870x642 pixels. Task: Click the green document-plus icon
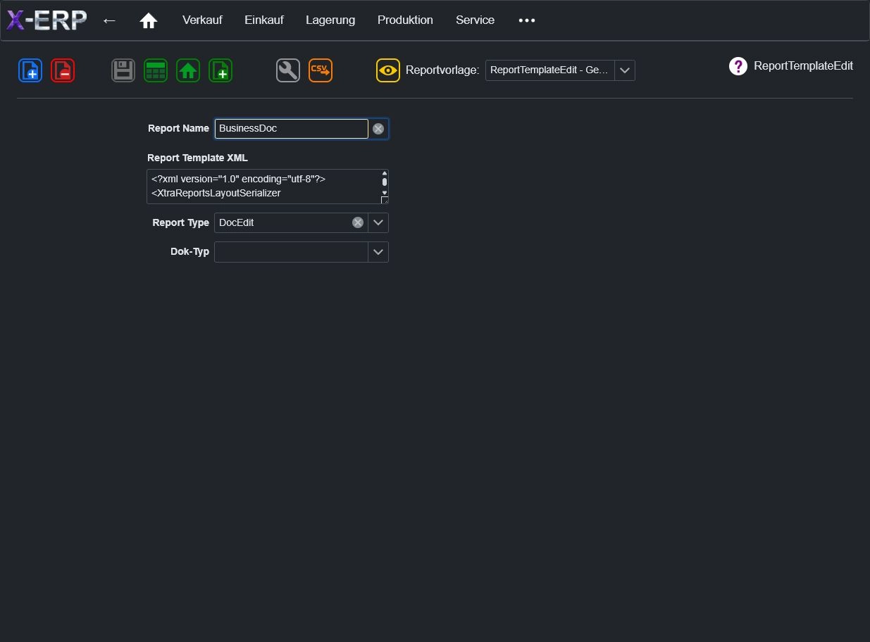[x=220, y=70]
